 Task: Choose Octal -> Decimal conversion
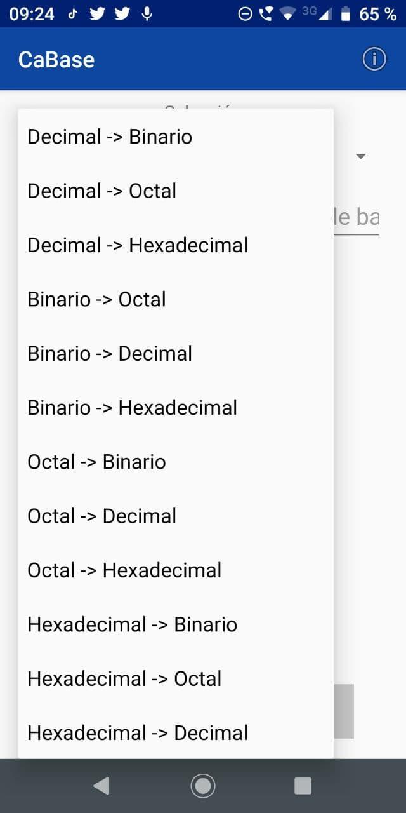click(x=102, y=516)
